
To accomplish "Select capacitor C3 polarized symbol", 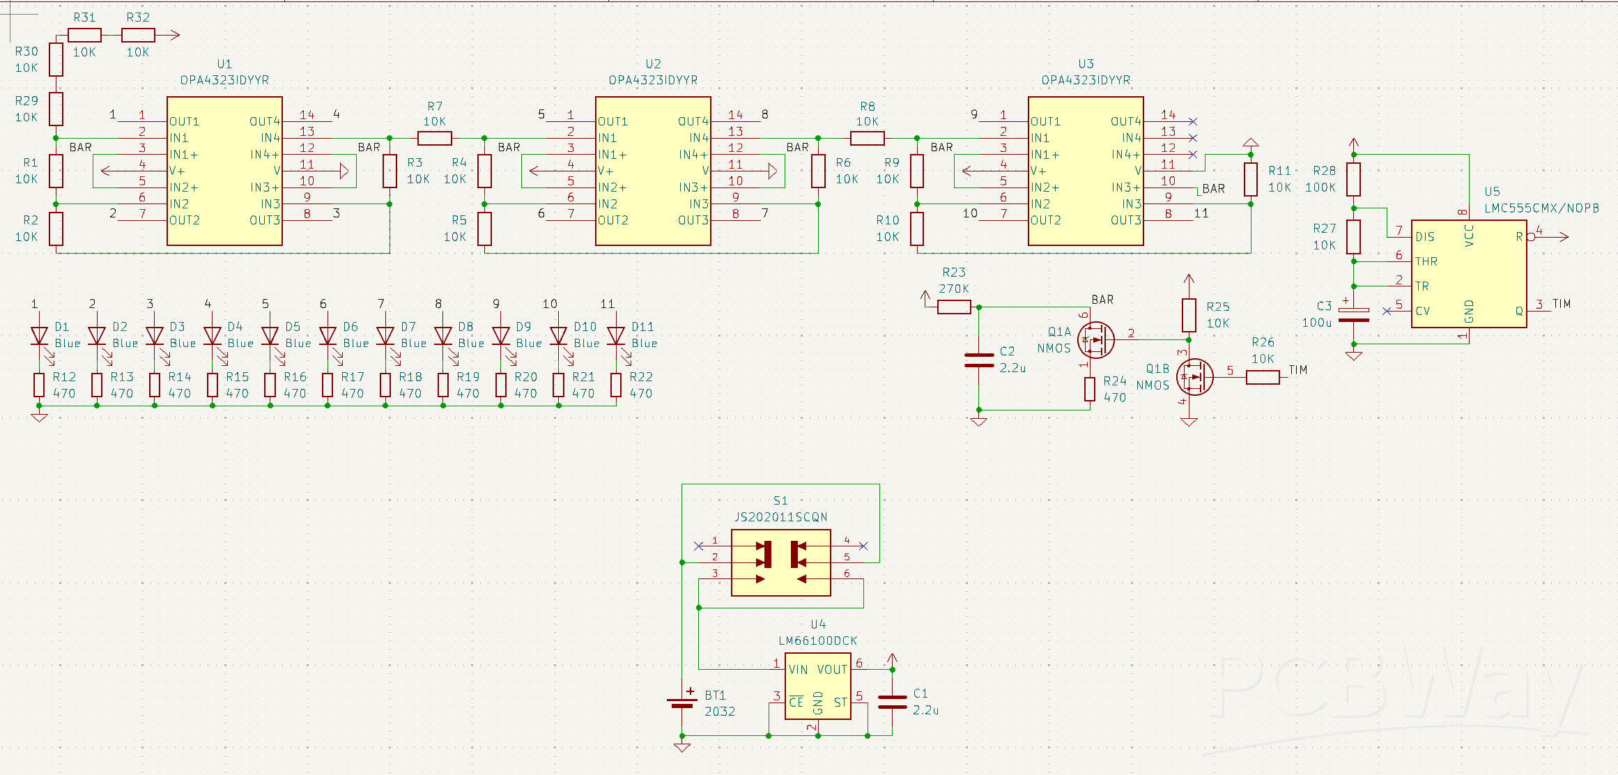I will [1353, 315].
